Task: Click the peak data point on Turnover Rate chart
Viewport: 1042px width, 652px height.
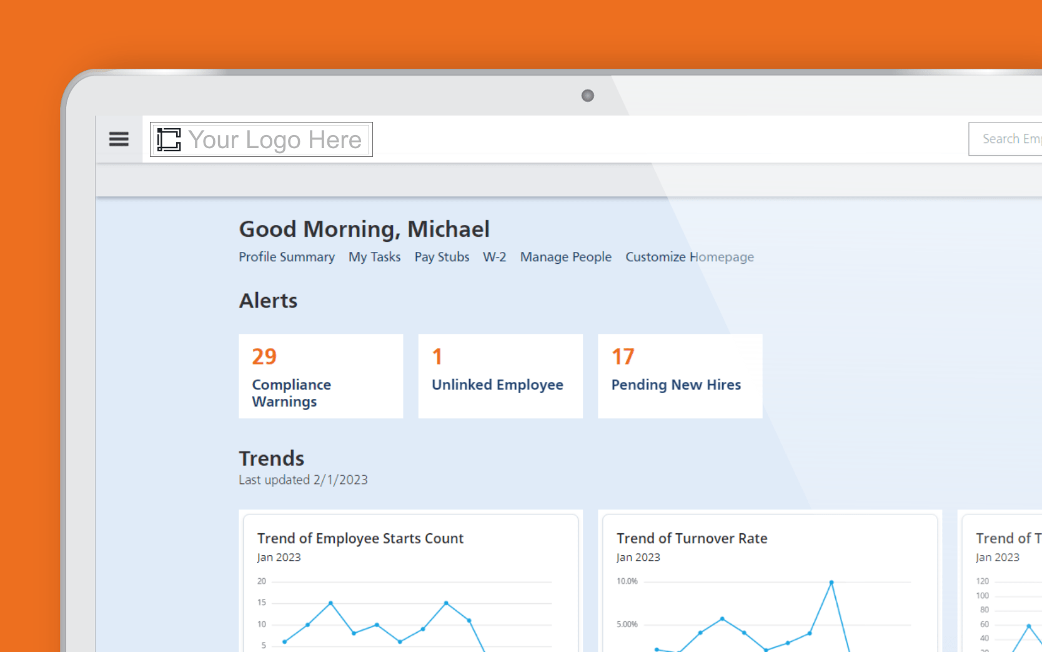Action: click(831, 583)
